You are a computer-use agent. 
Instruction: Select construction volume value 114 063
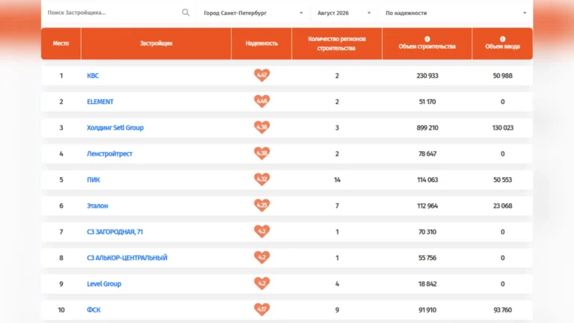[428, 179]
